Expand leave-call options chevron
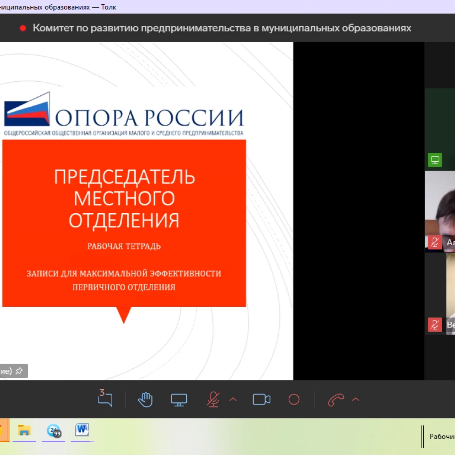 [x=356, y=399]
